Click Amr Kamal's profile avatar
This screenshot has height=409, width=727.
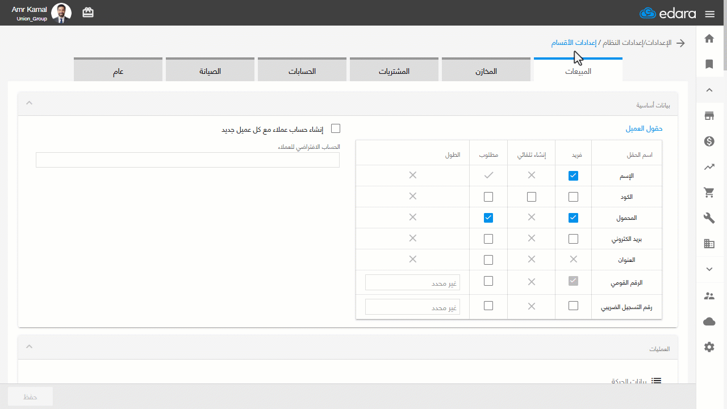61,13
